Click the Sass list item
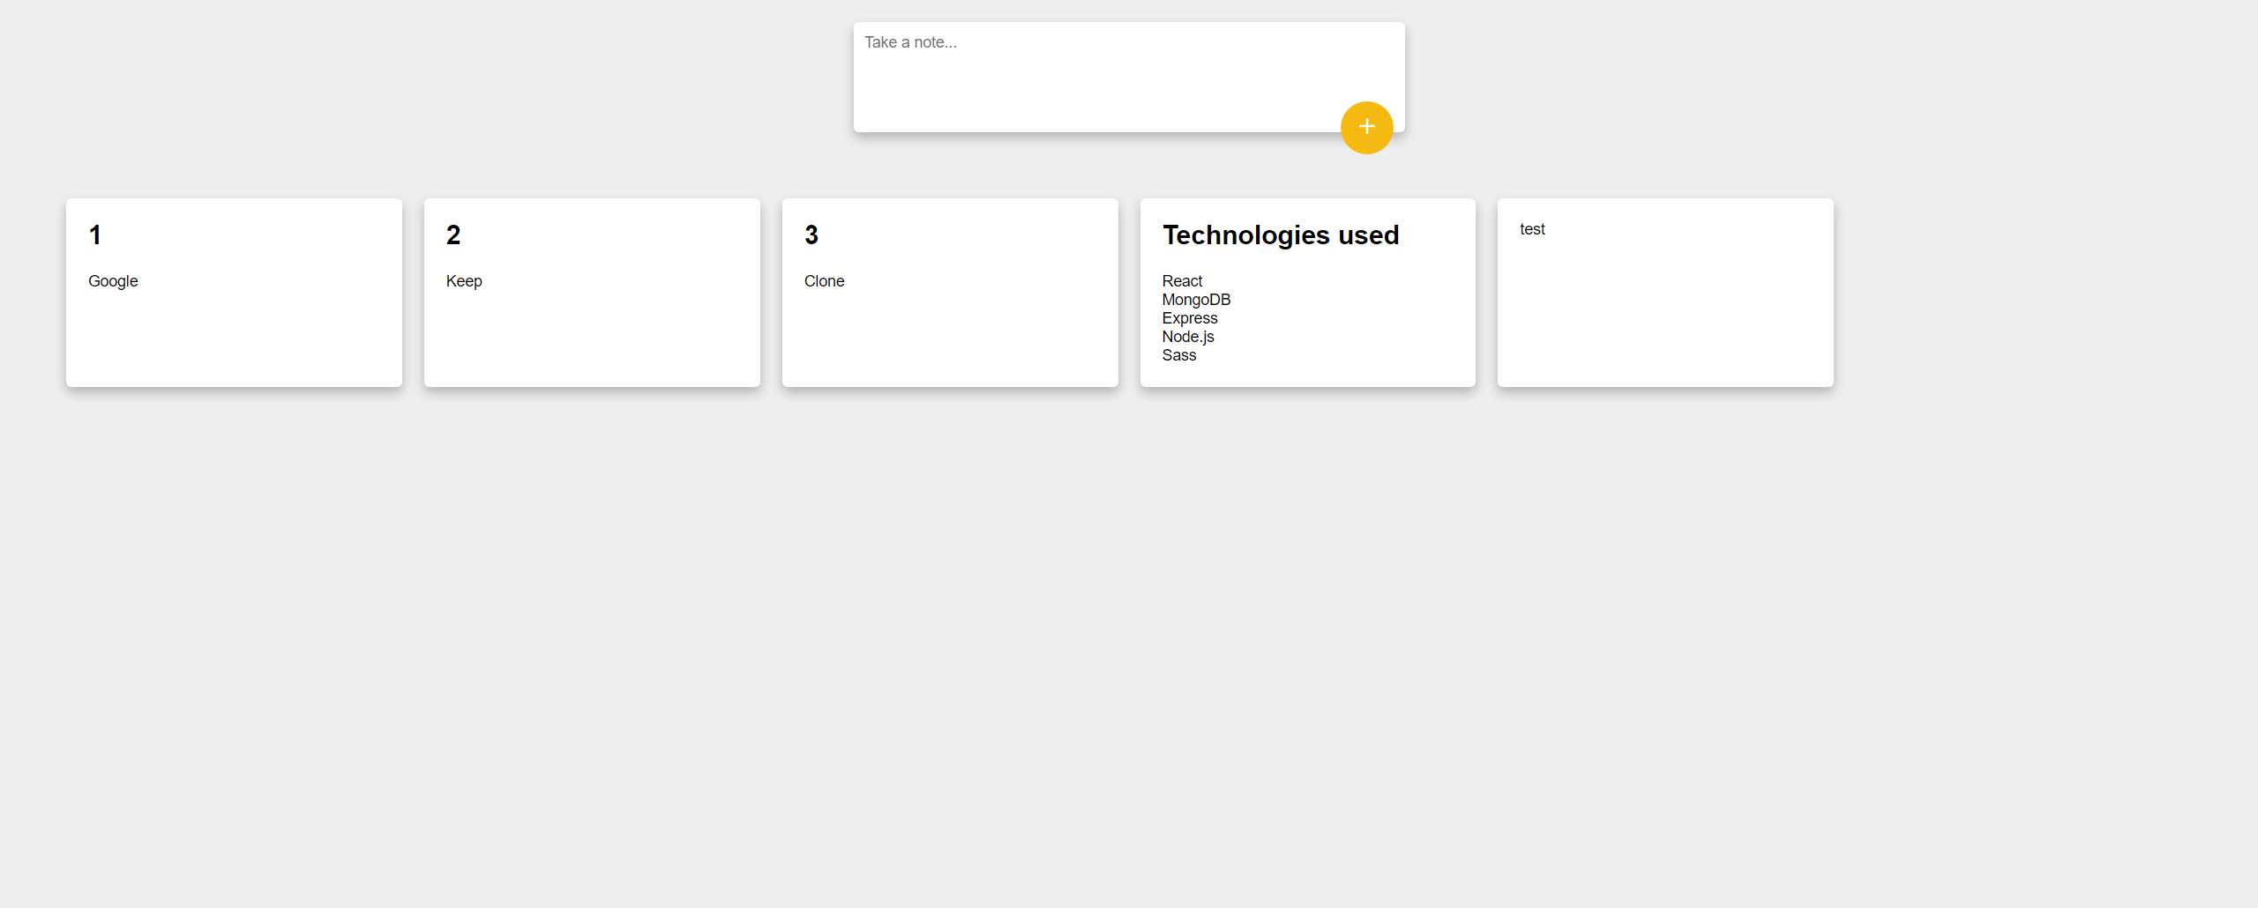 (x=1179, y=355)
